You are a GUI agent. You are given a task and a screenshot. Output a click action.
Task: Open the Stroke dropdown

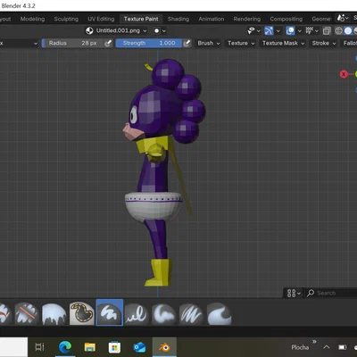pyautogui.click(x=324, y=43)
